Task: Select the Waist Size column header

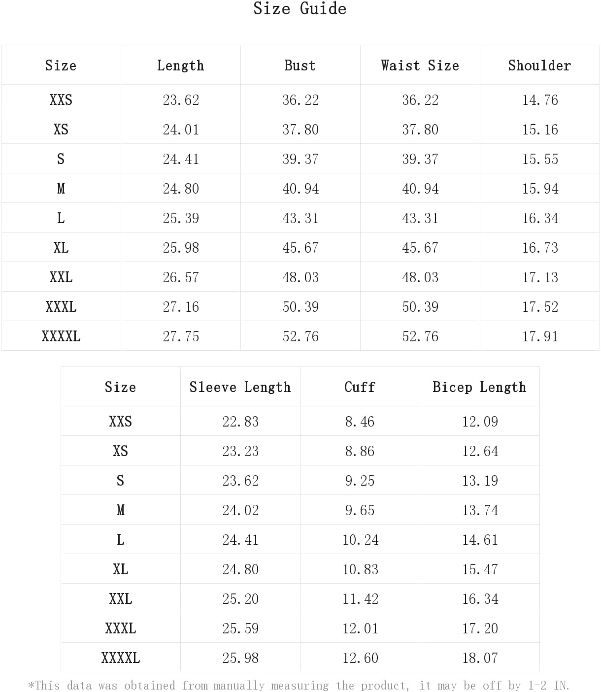Action: click(420, 66)
